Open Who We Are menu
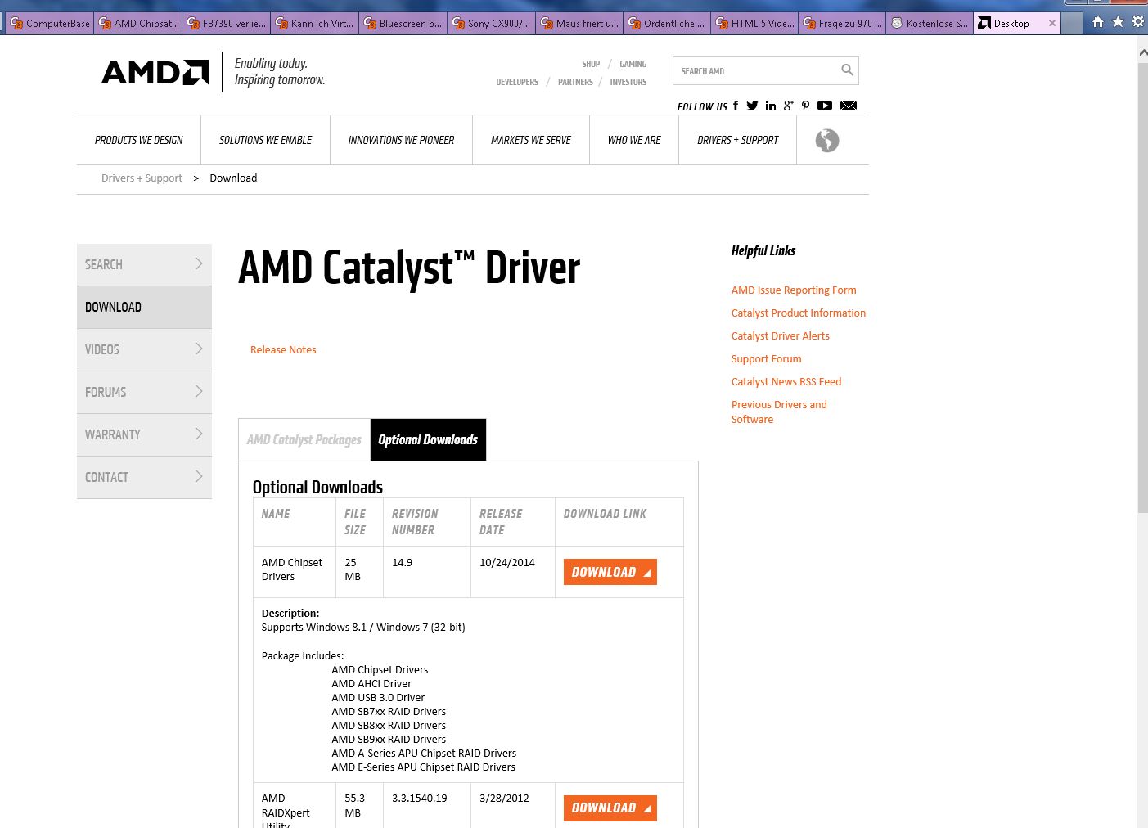Viewport: 1148px width, 828px height. [x=634, y=140]
